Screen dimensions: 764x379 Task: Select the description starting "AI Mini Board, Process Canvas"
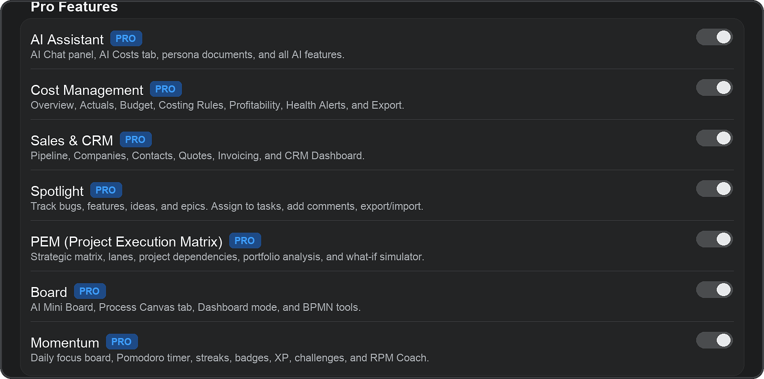point(195,307)
